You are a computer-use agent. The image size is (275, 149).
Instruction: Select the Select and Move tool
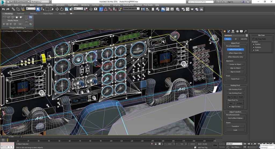click(x=57, y=9)
